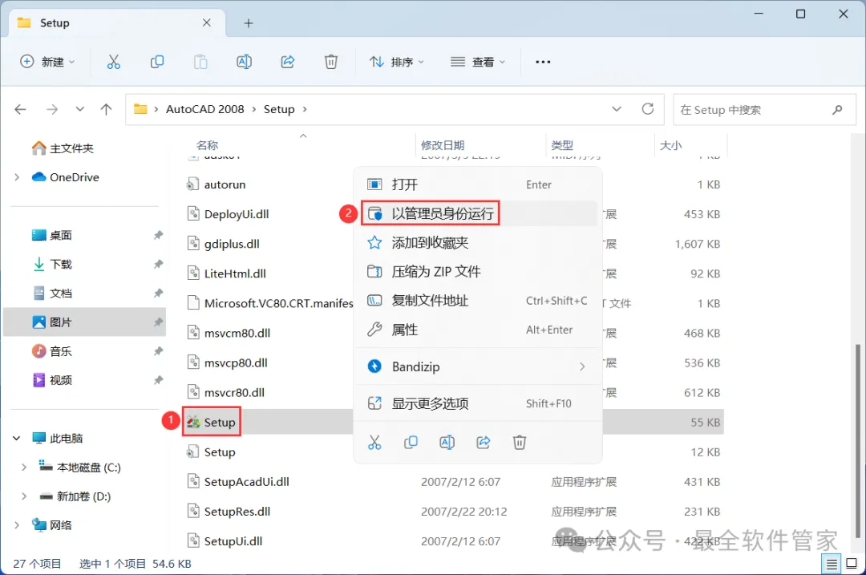
Task: Click Setup breadcrumb segment in address bar
Action: coord(279,109)
